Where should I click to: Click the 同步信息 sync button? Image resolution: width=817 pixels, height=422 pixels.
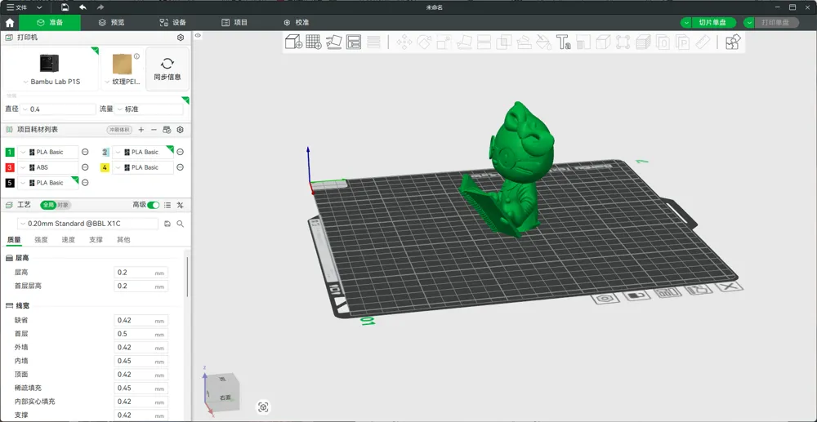point(167,69)
